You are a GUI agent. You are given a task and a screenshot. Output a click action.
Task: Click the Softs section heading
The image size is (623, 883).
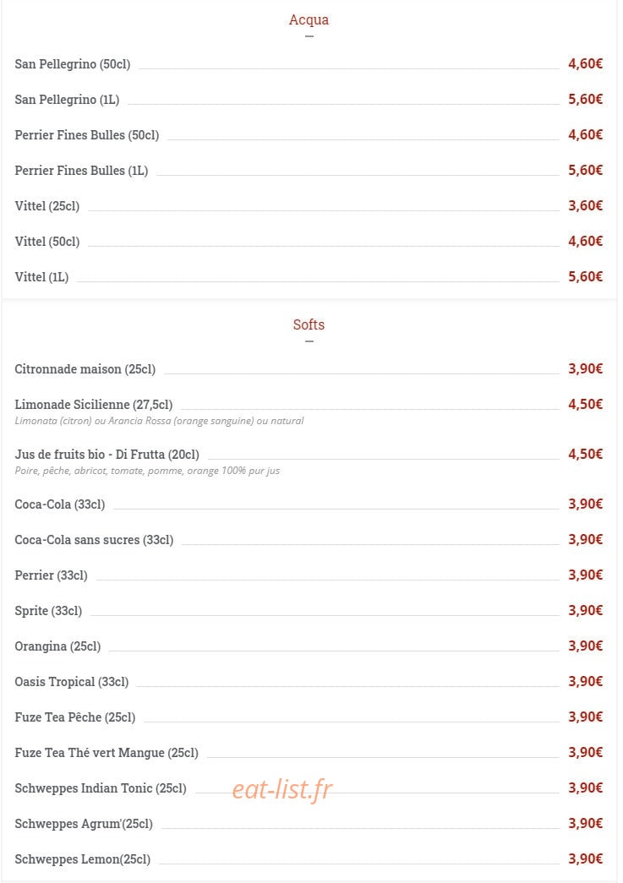(309, 325)
